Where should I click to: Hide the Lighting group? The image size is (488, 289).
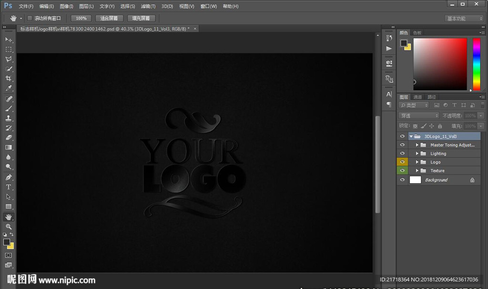coord(402,154)
